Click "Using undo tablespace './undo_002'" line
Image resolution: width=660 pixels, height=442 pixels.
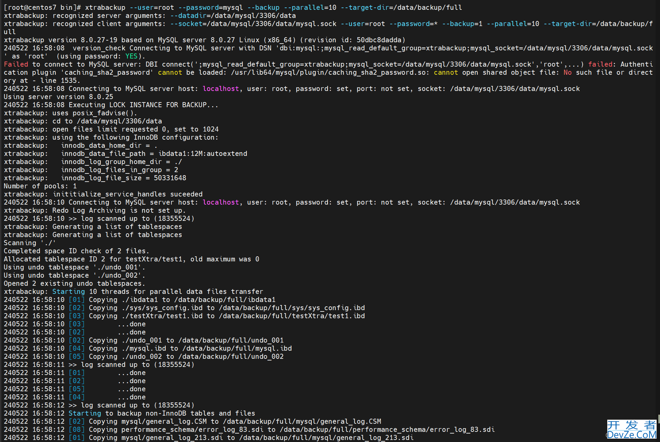point(74,275)
